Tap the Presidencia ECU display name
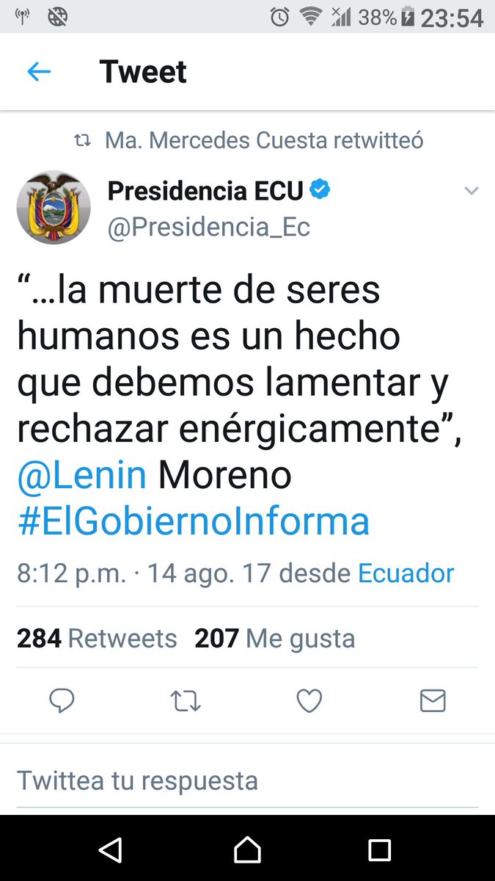 point(205,191)
